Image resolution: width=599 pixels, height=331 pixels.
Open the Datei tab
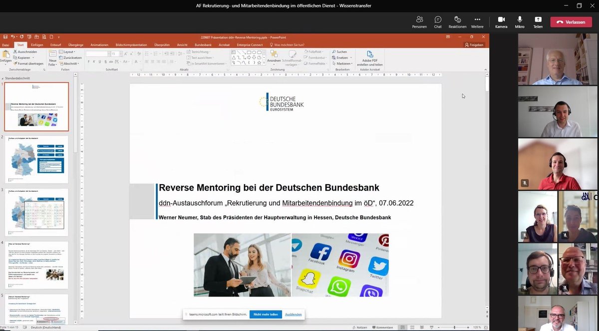point(5,45)
